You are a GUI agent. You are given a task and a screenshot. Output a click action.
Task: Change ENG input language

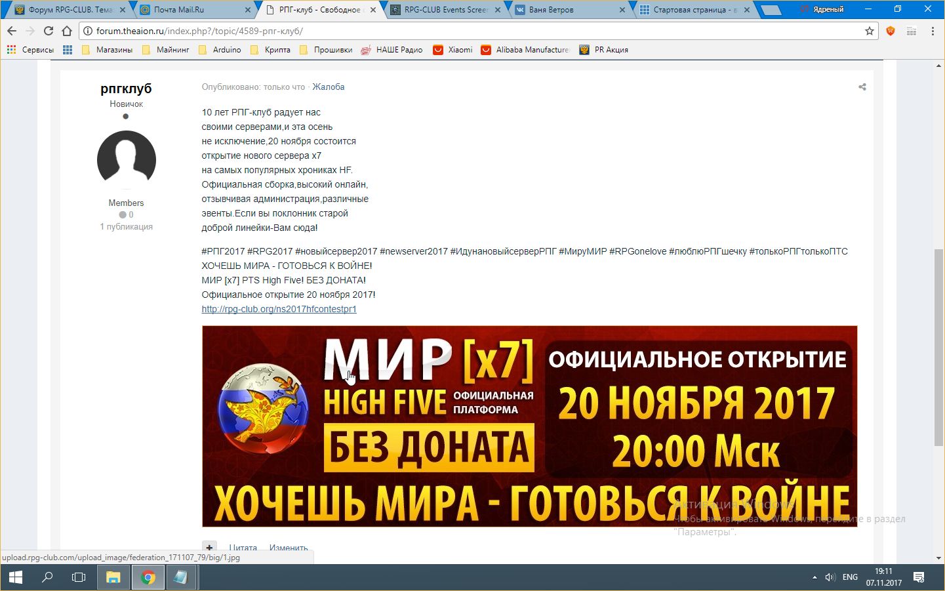pyautogui.click(x=850, y=577)
